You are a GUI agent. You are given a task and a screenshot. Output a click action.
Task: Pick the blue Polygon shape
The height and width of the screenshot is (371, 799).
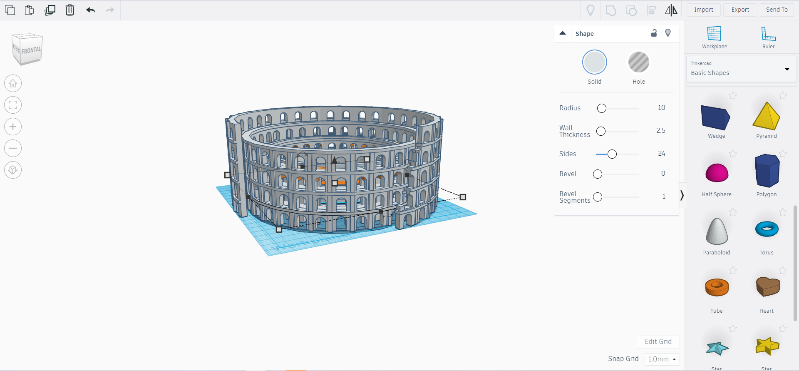767,170
